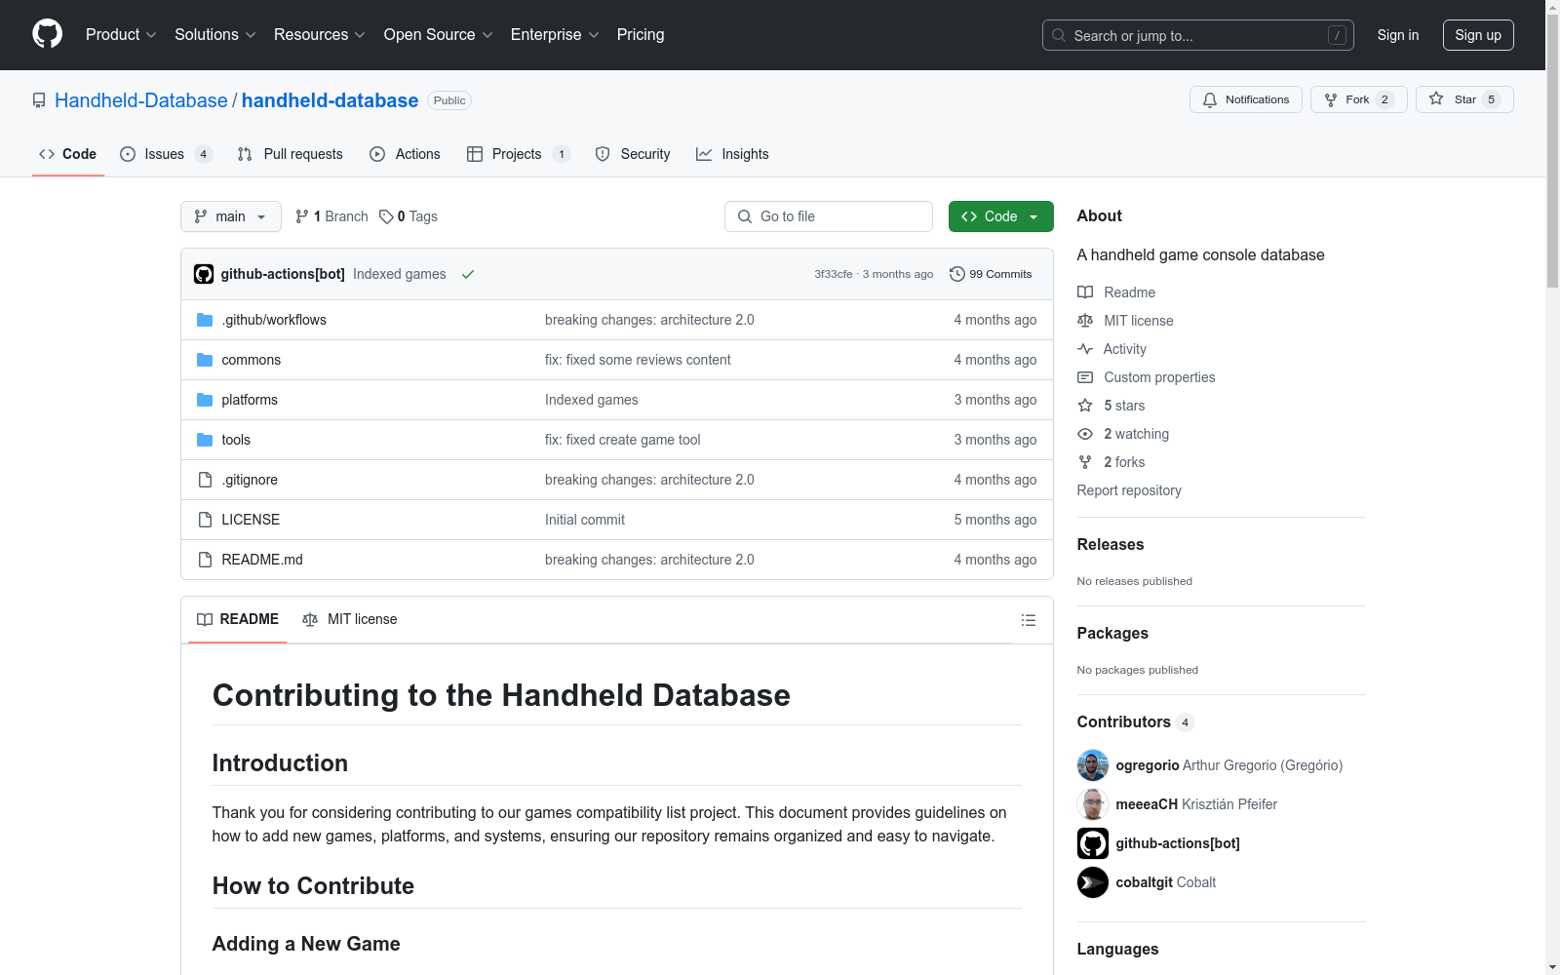Click the GitHub logo icon
The height and width of the screenshot is (975, 1560).
coord(47,34)
